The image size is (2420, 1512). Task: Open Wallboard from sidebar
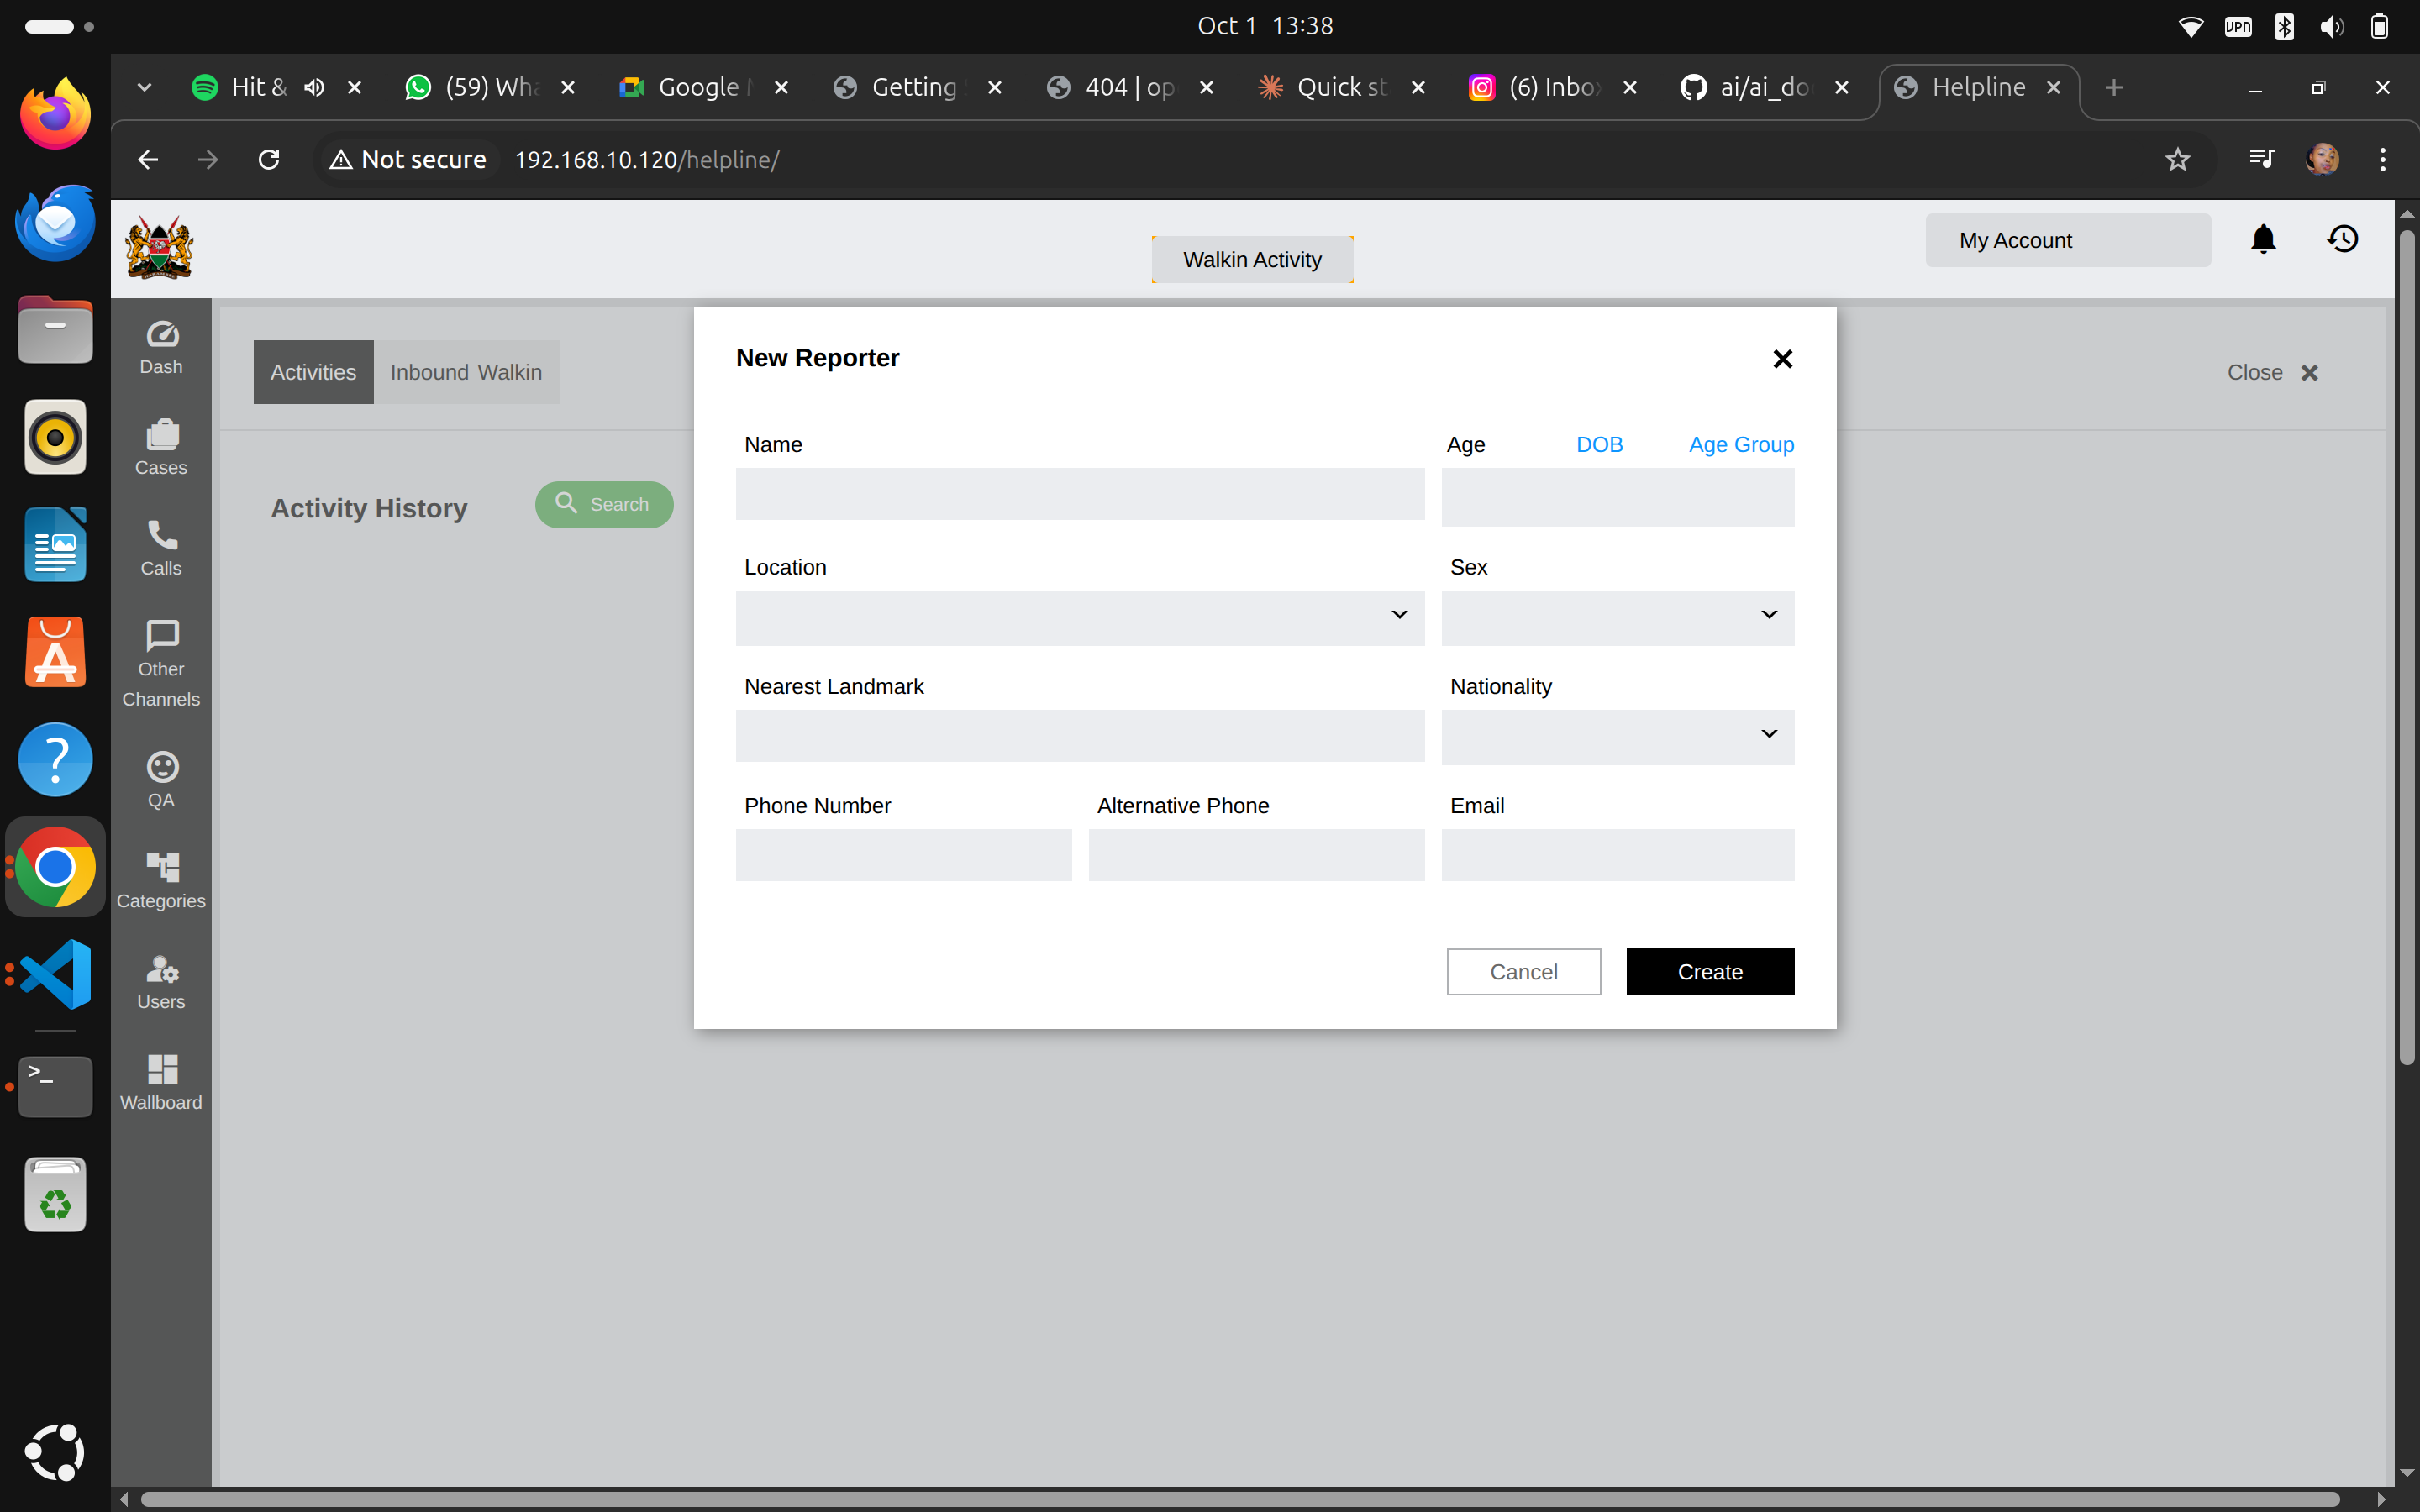[x=161, y=1082]
